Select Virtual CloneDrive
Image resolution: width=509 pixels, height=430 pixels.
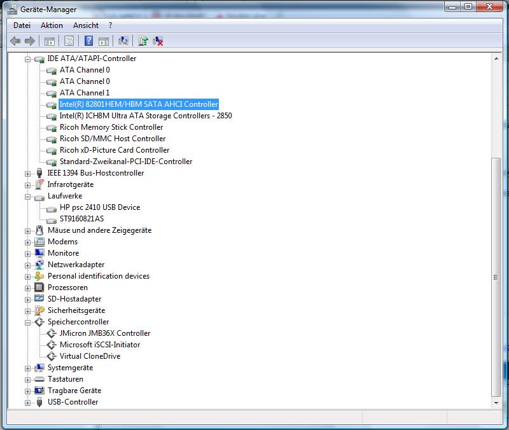(x=90, y=356)
